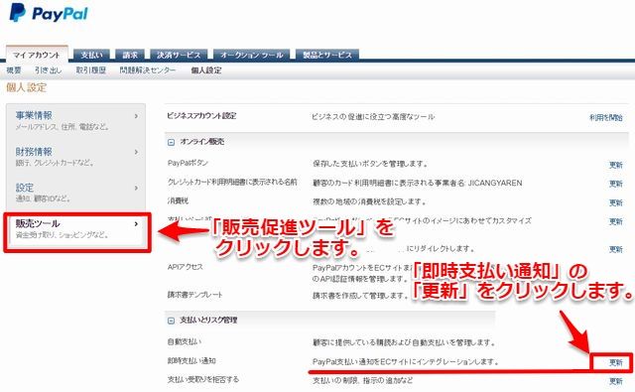Open the オークションツール tab

[x=251, y=55]
